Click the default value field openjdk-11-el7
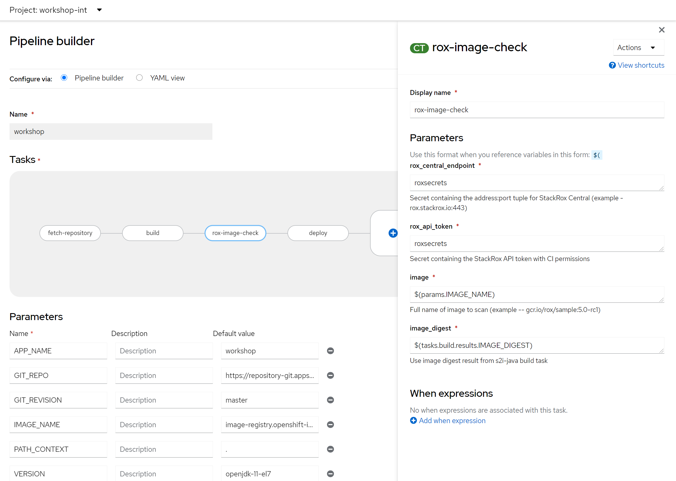 pyautogui.click(x=270, y=473)
